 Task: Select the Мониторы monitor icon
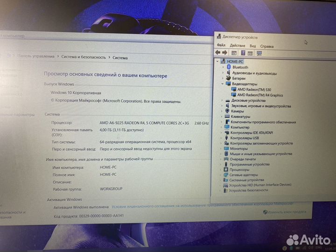pyautogui.click(x=226, y=148)
